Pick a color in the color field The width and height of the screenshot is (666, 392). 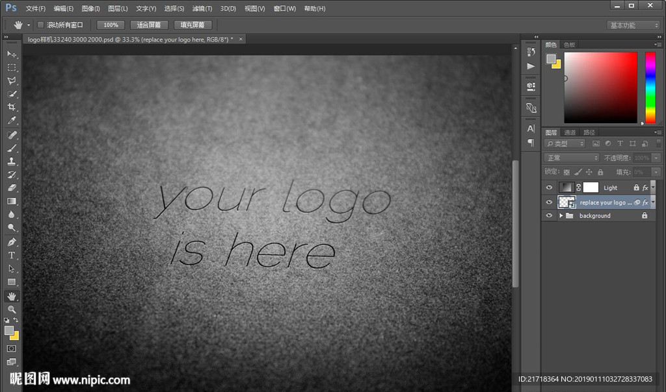(x=600, y=88)
